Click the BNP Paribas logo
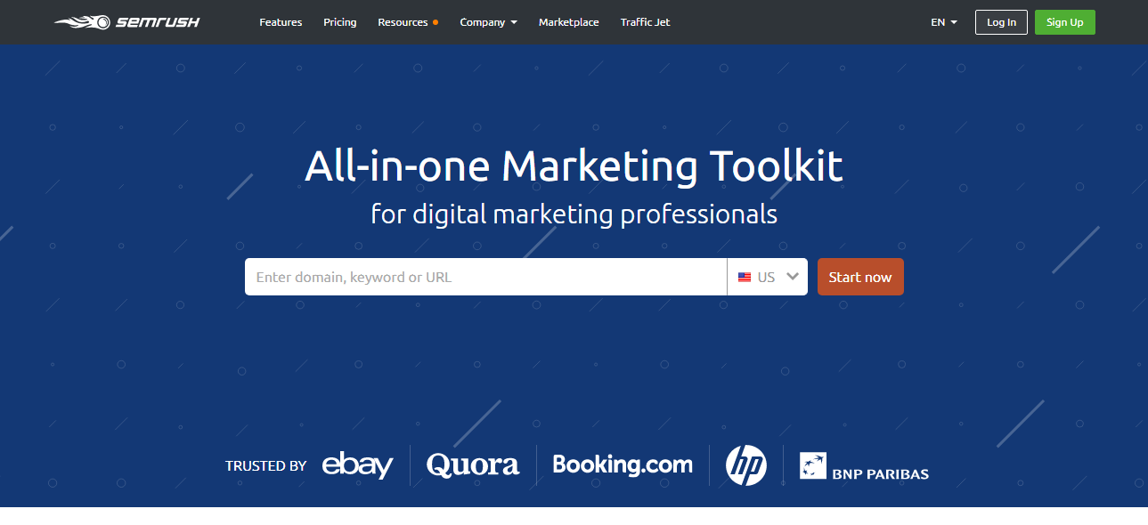Image resolution: width=1148 pixels, height=525 pixels. click(x=864, y=466)
